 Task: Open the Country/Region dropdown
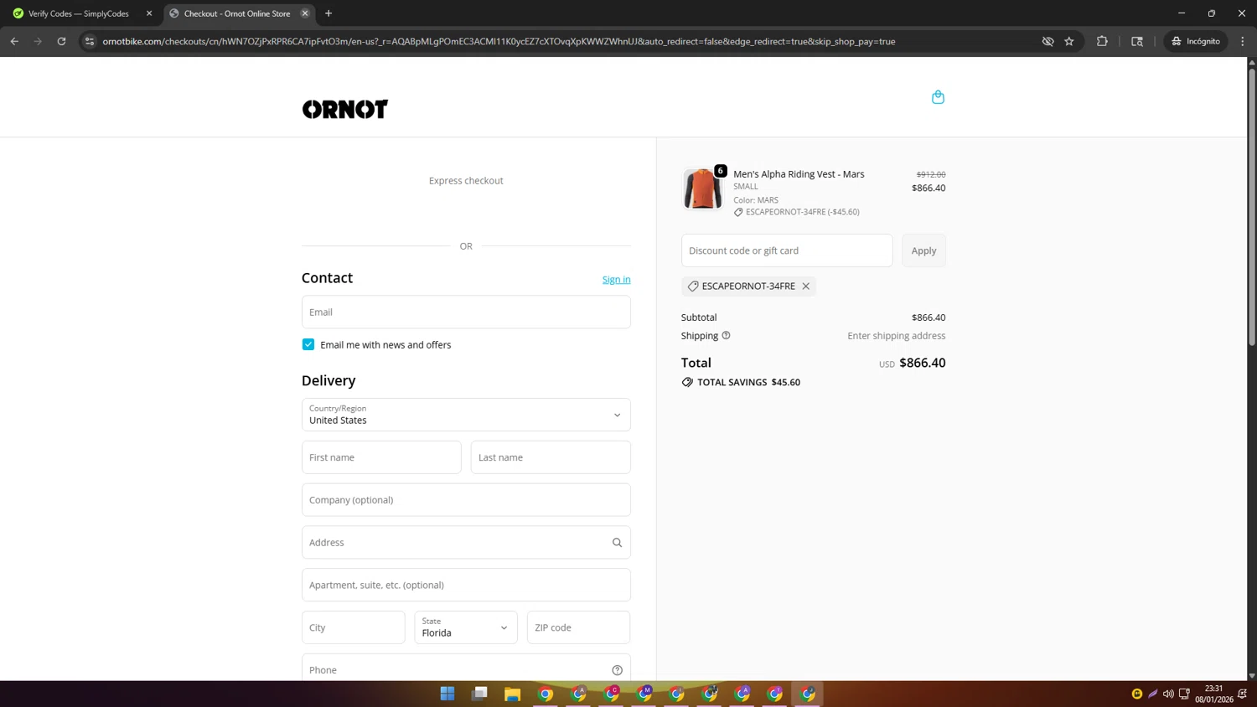pos(466,415)
